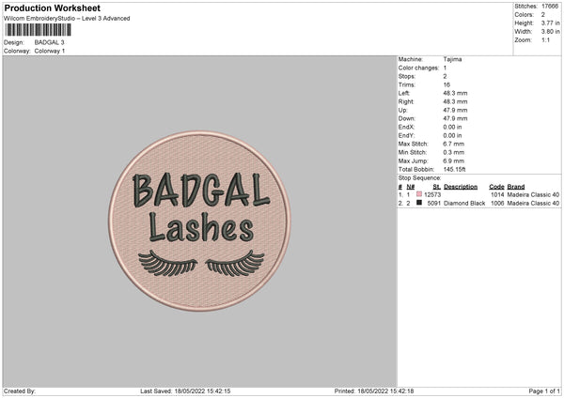
Task: Click the 'Last Saved: 18/05/2022 15:42:15' footer
Action: (x=185, y=391)
